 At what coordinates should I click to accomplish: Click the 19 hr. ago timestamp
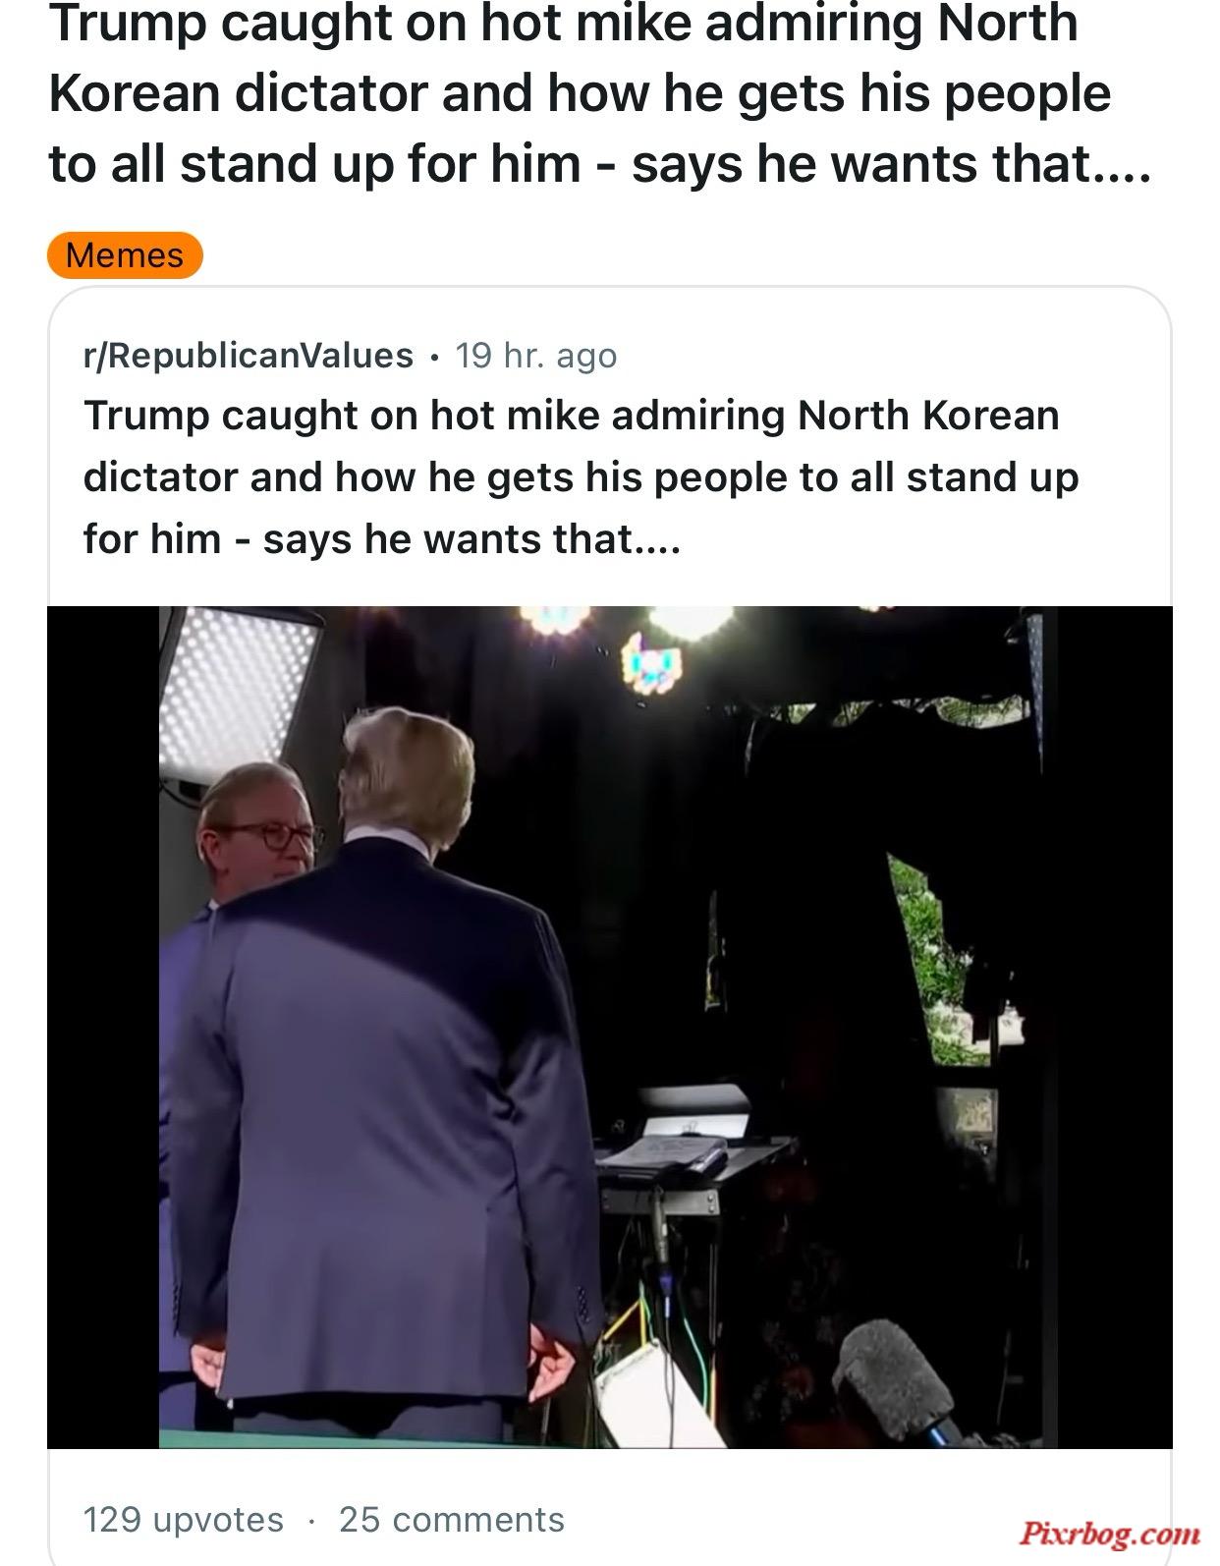tap(536, 355)
